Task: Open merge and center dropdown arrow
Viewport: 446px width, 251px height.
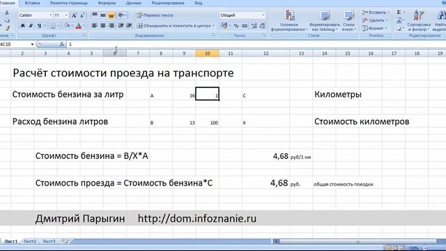Action: (214, 26)
